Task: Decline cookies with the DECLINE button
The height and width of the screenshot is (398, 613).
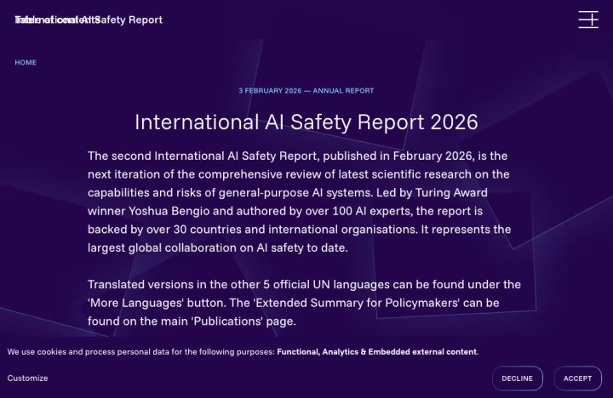Action: (518, 378)
